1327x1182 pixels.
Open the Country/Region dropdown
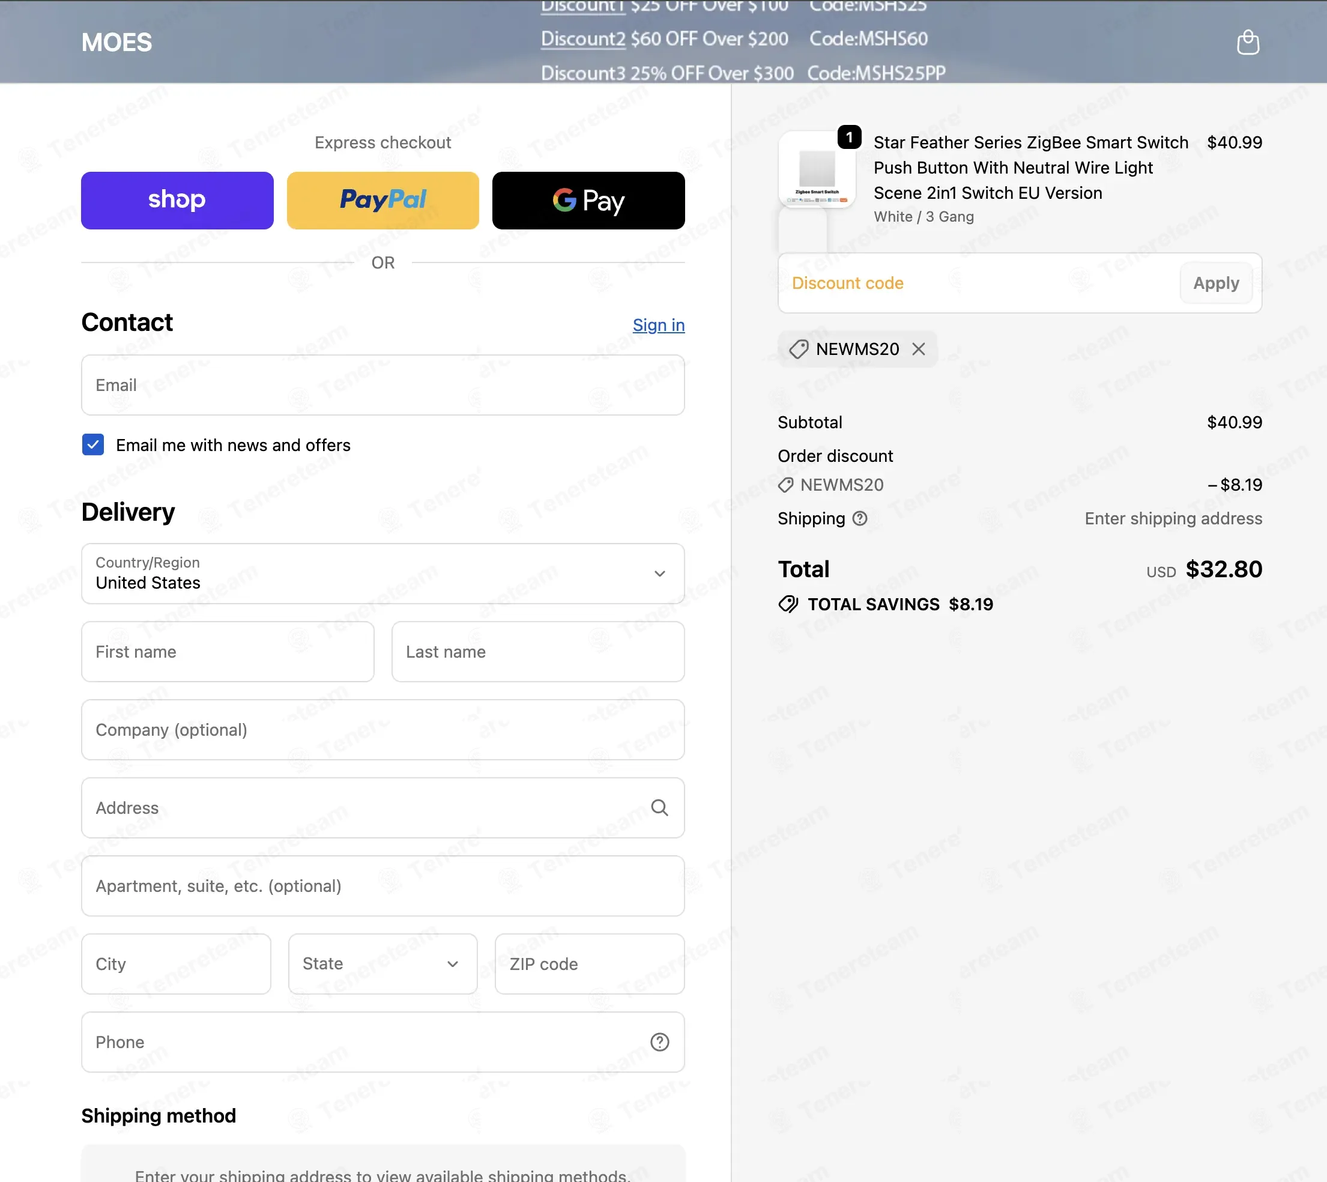point(383,574)
